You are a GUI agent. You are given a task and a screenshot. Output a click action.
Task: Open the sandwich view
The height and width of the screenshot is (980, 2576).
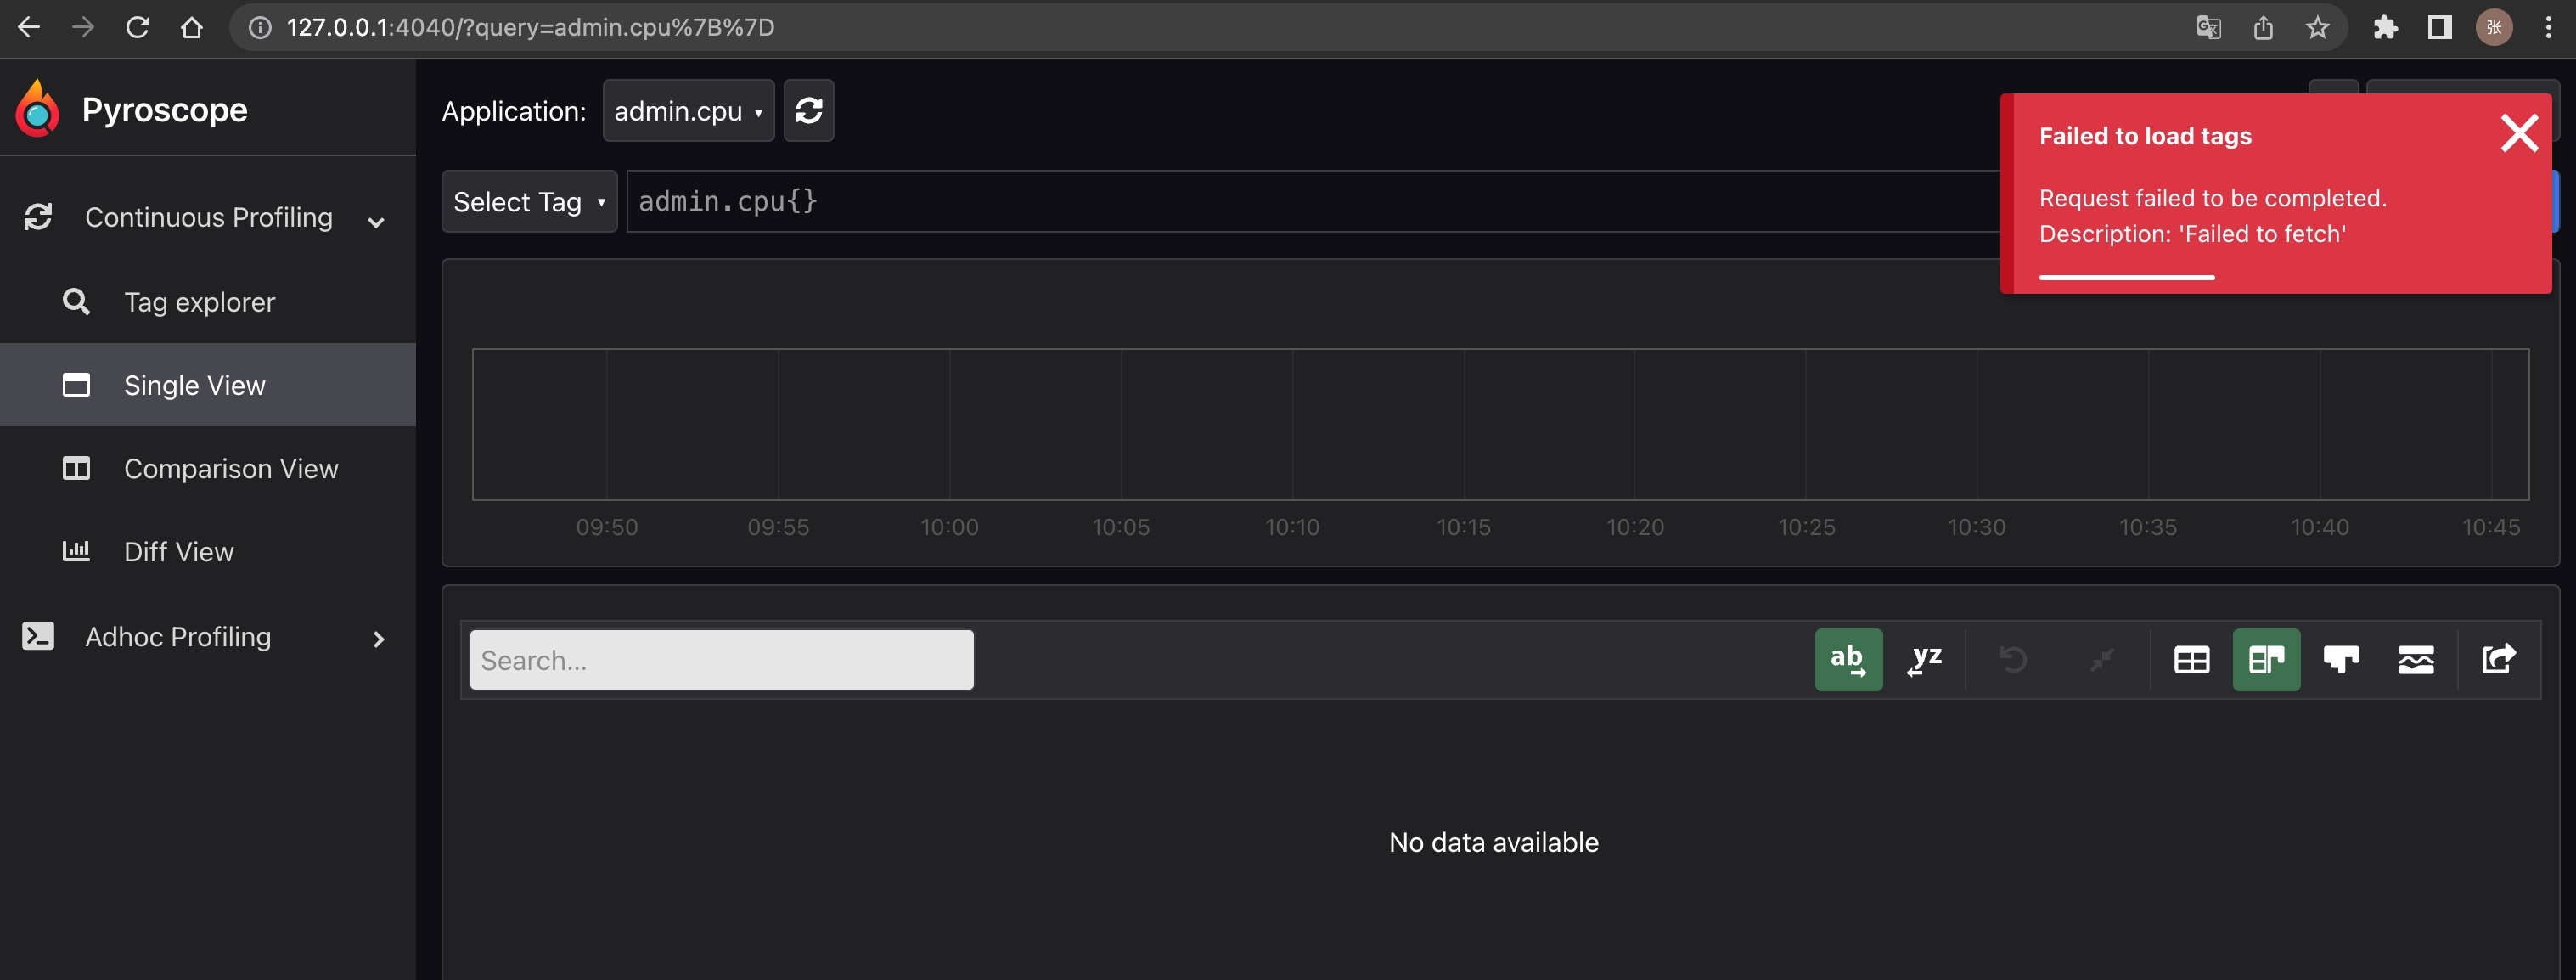(2416, 660)
